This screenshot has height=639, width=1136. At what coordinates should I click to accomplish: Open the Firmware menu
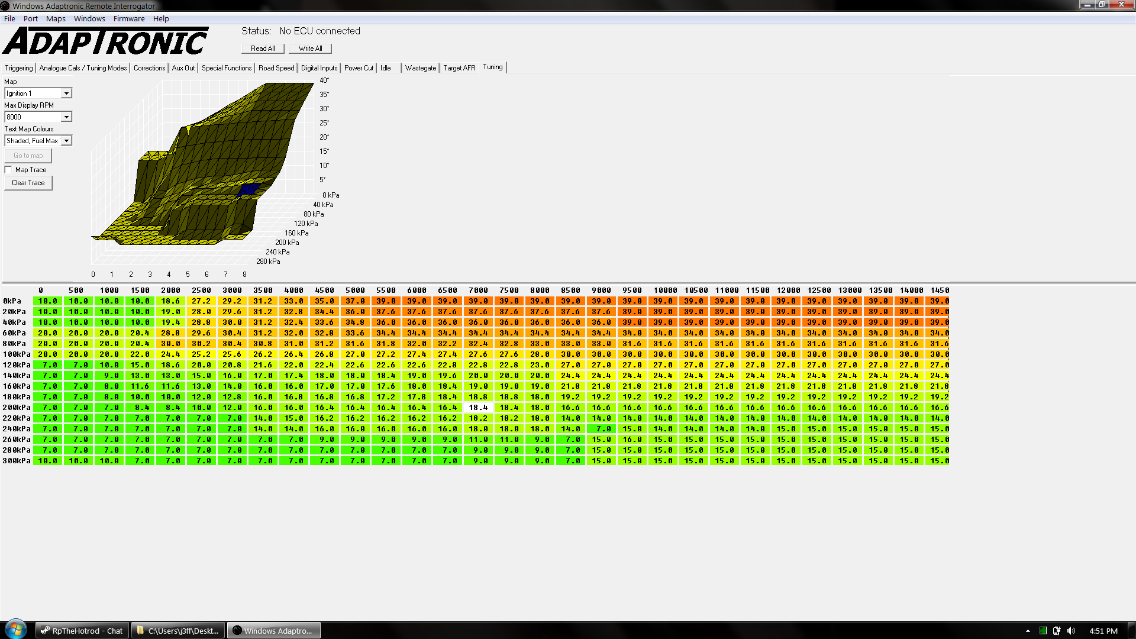(129, 18)
